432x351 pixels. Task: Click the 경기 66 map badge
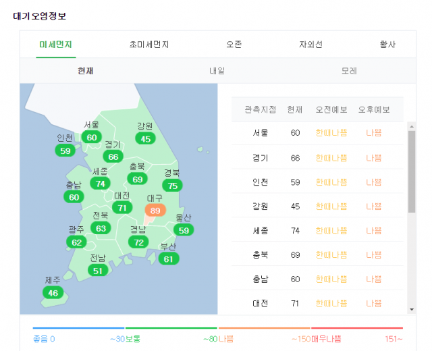113,157
